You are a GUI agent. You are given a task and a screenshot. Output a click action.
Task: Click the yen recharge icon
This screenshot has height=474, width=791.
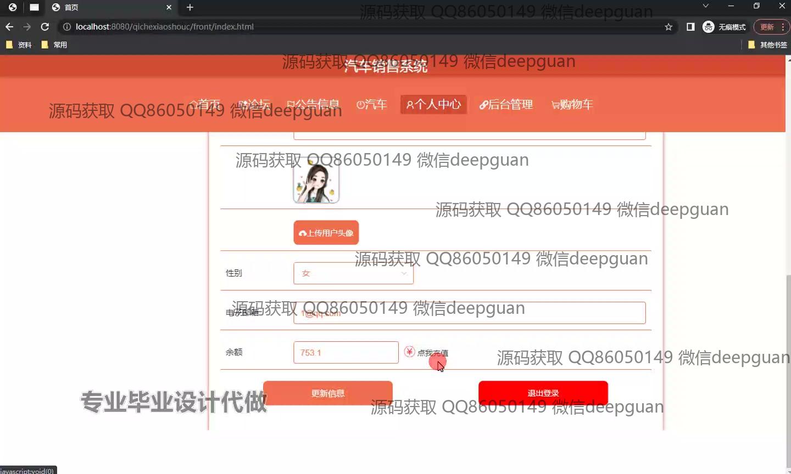409,352
